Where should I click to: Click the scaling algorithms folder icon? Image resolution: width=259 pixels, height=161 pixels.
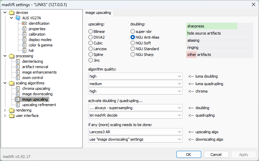(12, 83)
